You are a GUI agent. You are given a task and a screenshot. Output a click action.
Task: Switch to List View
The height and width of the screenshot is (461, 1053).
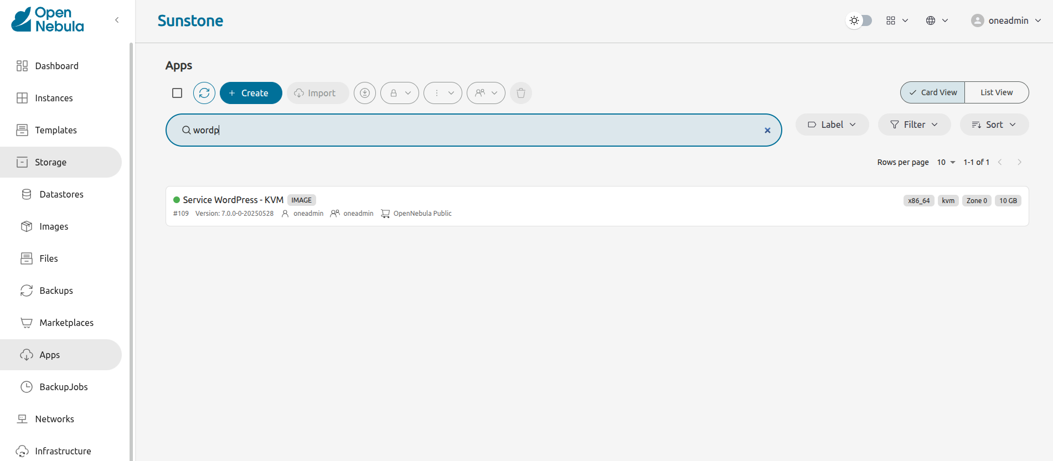(x=997, y=92)
